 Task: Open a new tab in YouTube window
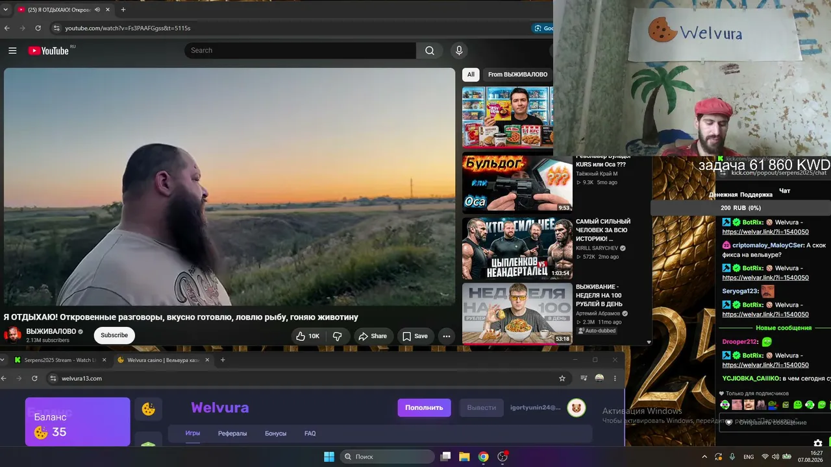click(x=123, y=10)
